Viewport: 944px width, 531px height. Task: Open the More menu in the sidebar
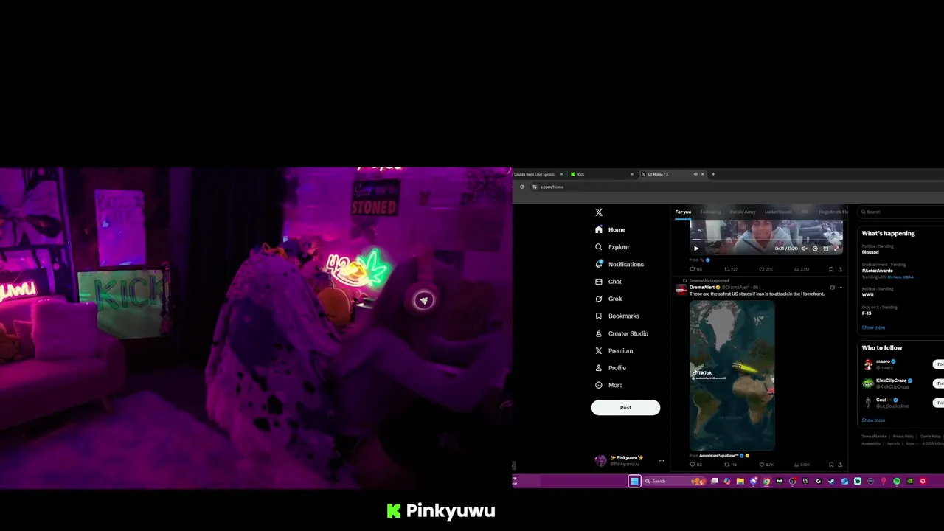(x=608, y=385)
